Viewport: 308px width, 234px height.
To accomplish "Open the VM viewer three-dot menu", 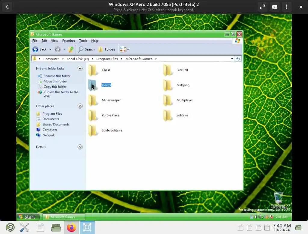I will click(x=287, y=7).
